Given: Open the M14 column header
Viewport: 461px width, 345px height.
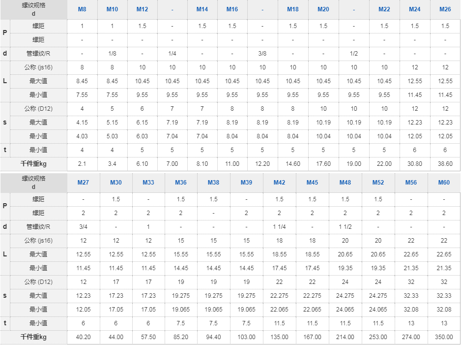Looking at the screenshot, I should (x=202, y=9).
